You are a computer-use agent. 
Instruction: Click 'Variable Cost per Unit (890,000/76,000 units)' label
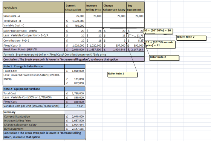click(x=34, y=106)
